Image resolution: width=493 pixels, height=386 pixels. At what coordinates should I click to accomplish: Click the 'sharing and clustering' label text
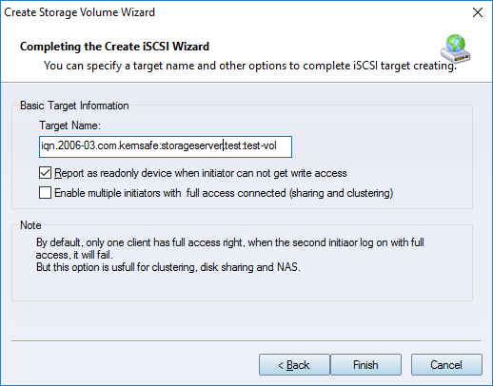click(x=341, y=193)
